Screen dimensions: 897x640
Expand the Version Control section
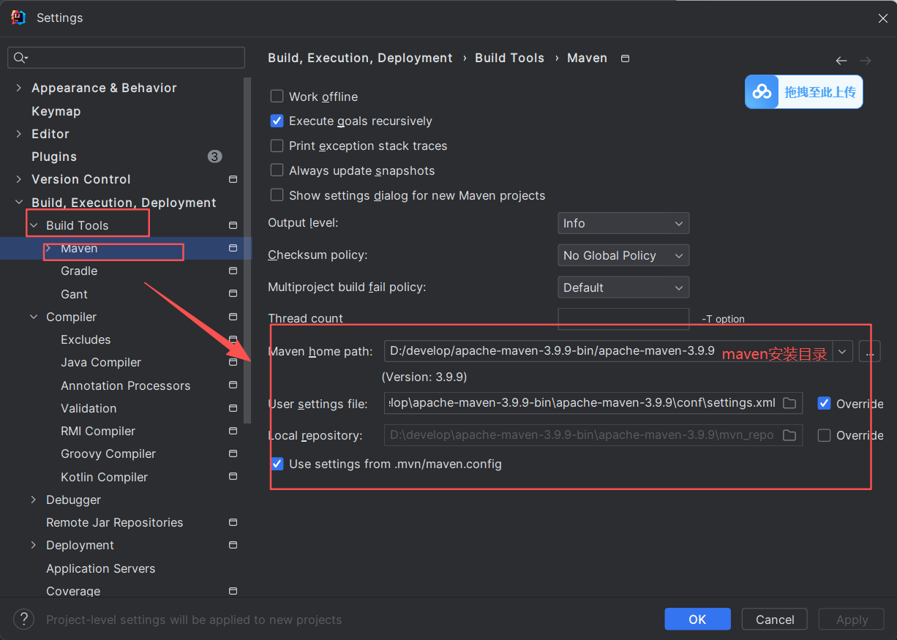coord(19,179)
